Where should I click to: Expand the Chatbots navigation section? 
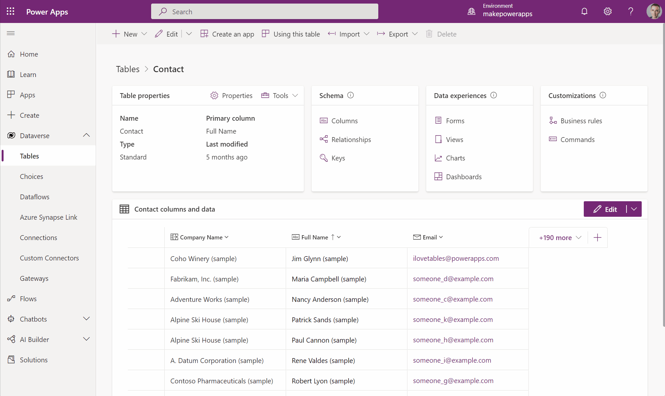86,319
